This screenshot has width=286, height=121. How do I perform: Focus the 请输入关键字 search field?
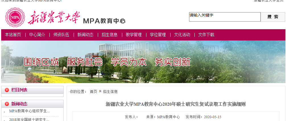point(225,17)
